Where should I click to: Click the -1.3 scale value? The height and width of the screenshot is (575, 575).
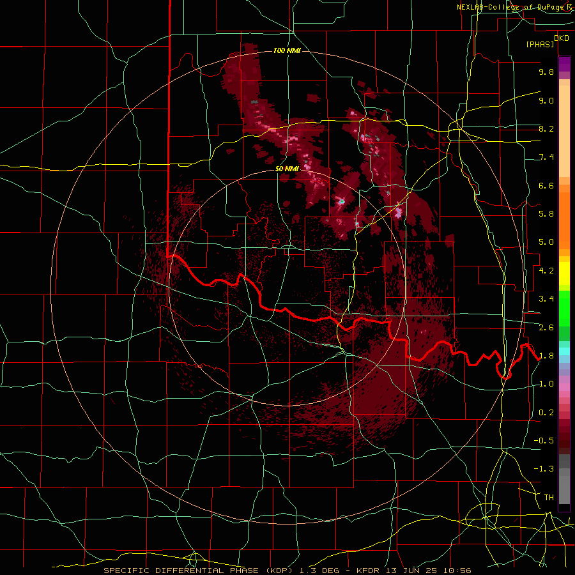[x=544, y=469]
